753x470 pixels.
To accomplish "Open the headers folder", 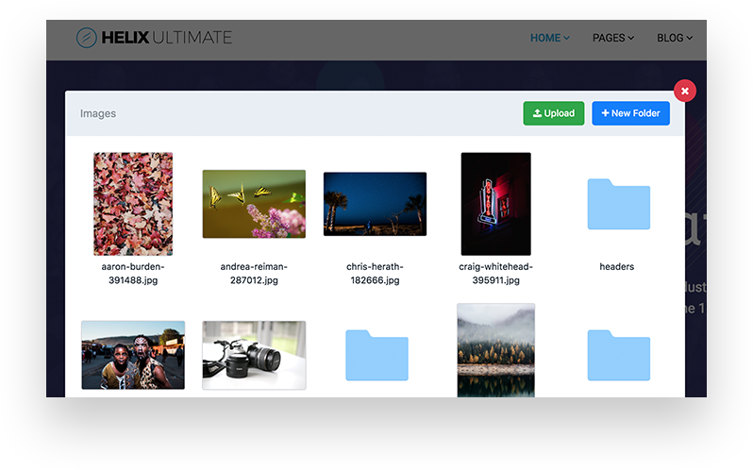I will click(x=618, y=205).
